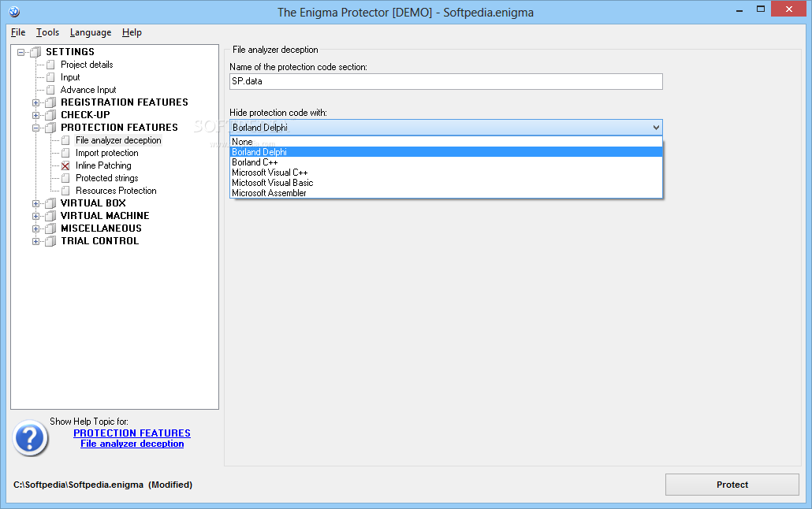The image size is (812, 509).
Task: Open the Help menu
Action: pos(132,32)
